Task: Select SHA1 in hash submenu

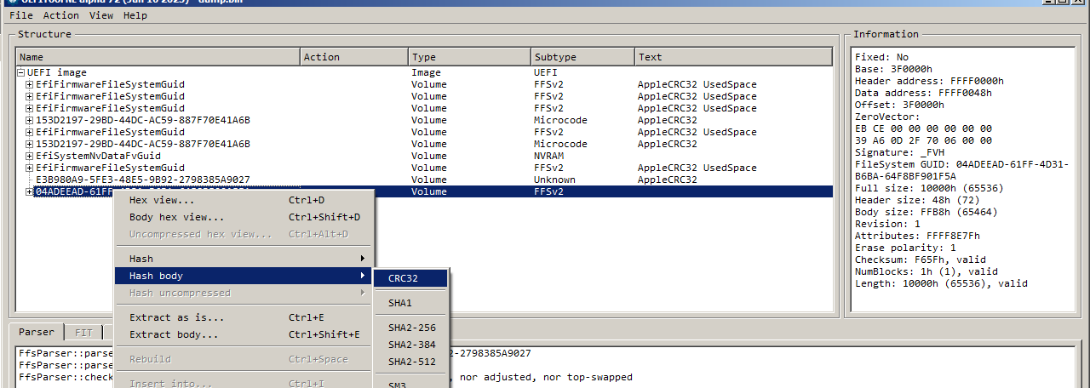Action: pyautogui.click(x=411, y=303)
